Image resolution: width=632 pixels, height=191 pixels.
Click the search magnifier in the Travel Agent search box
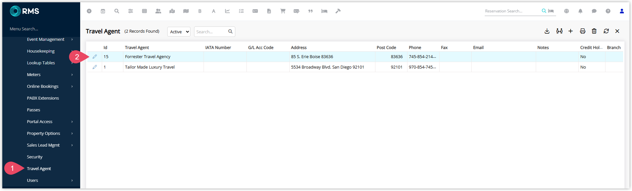point(230,32)
